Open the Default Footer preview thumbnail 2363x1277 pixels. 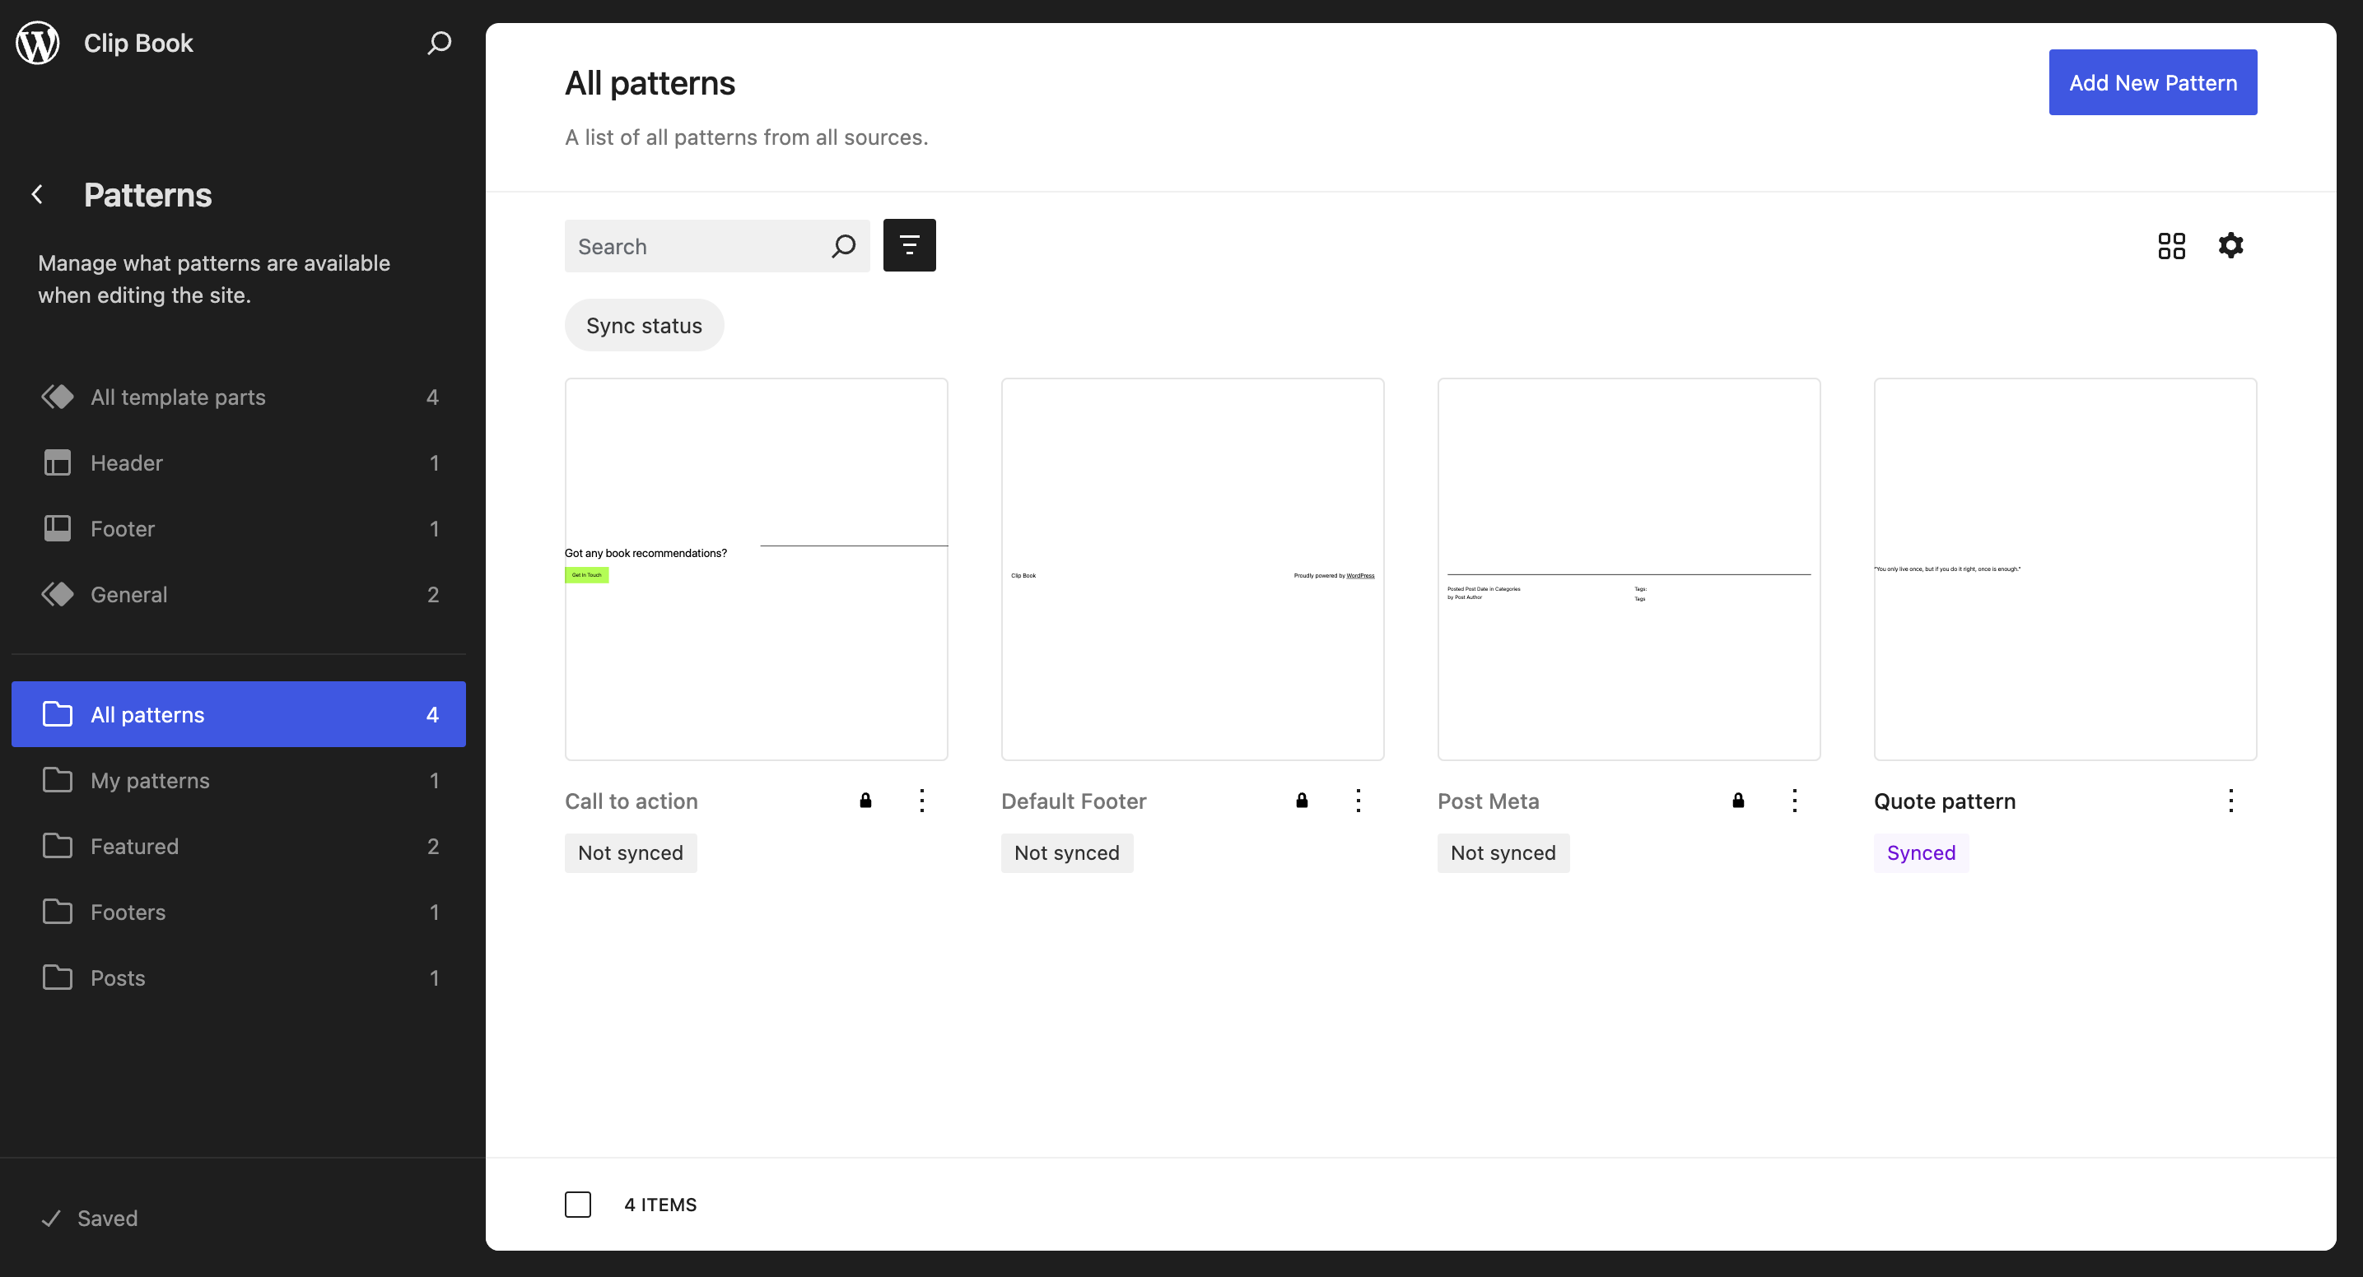click(1192, 569)
